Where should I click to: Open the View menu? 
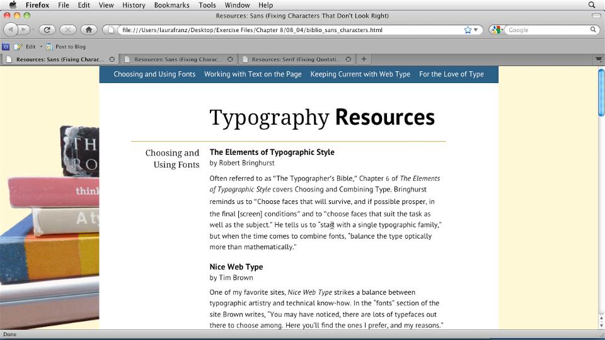coord(106,5)
